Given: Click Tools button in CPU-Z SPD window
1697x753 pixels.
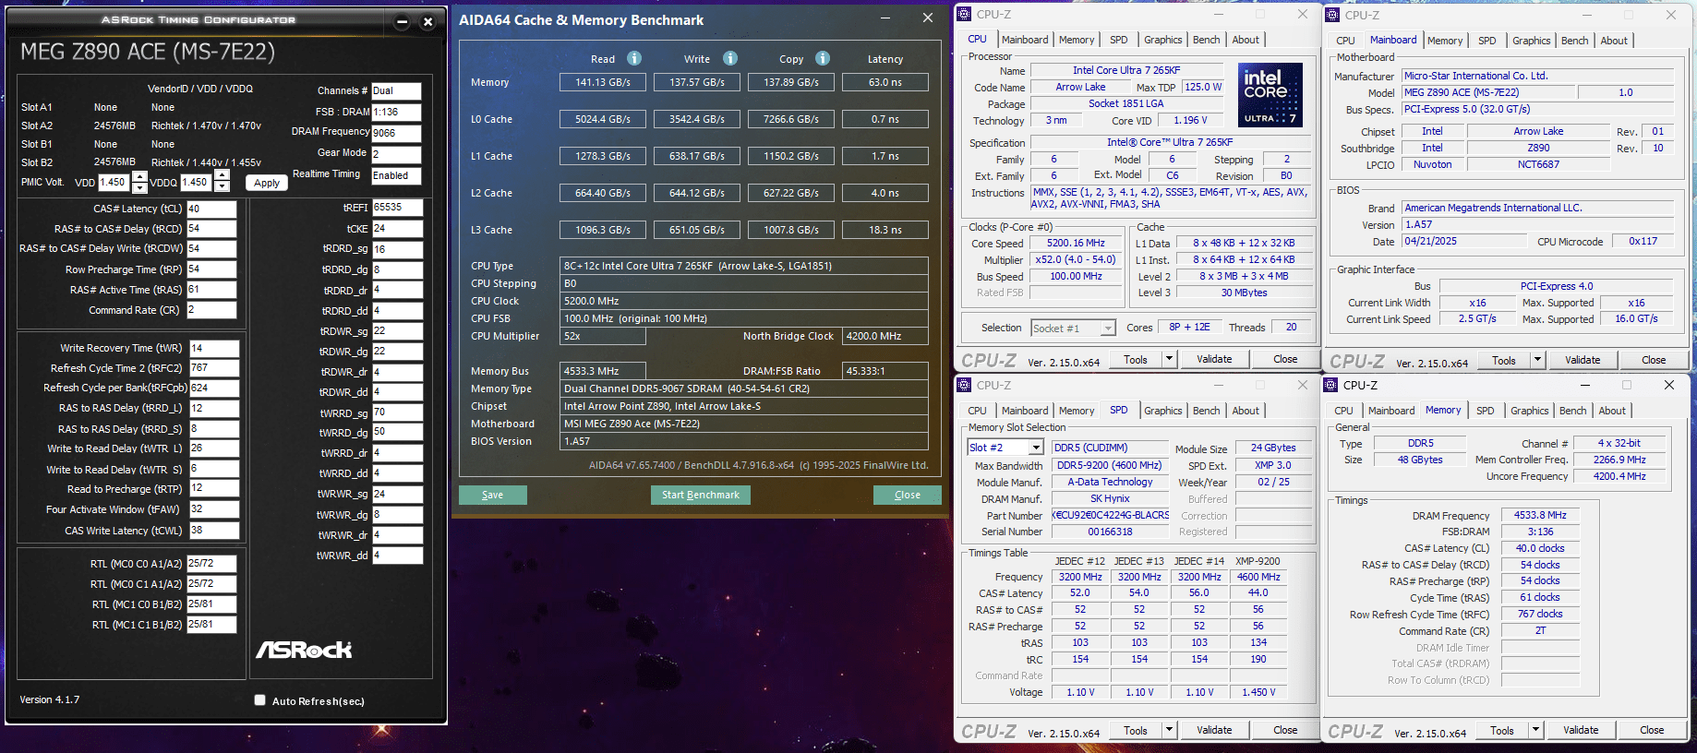Looking at the screenshot, I should pos(1136,730).
